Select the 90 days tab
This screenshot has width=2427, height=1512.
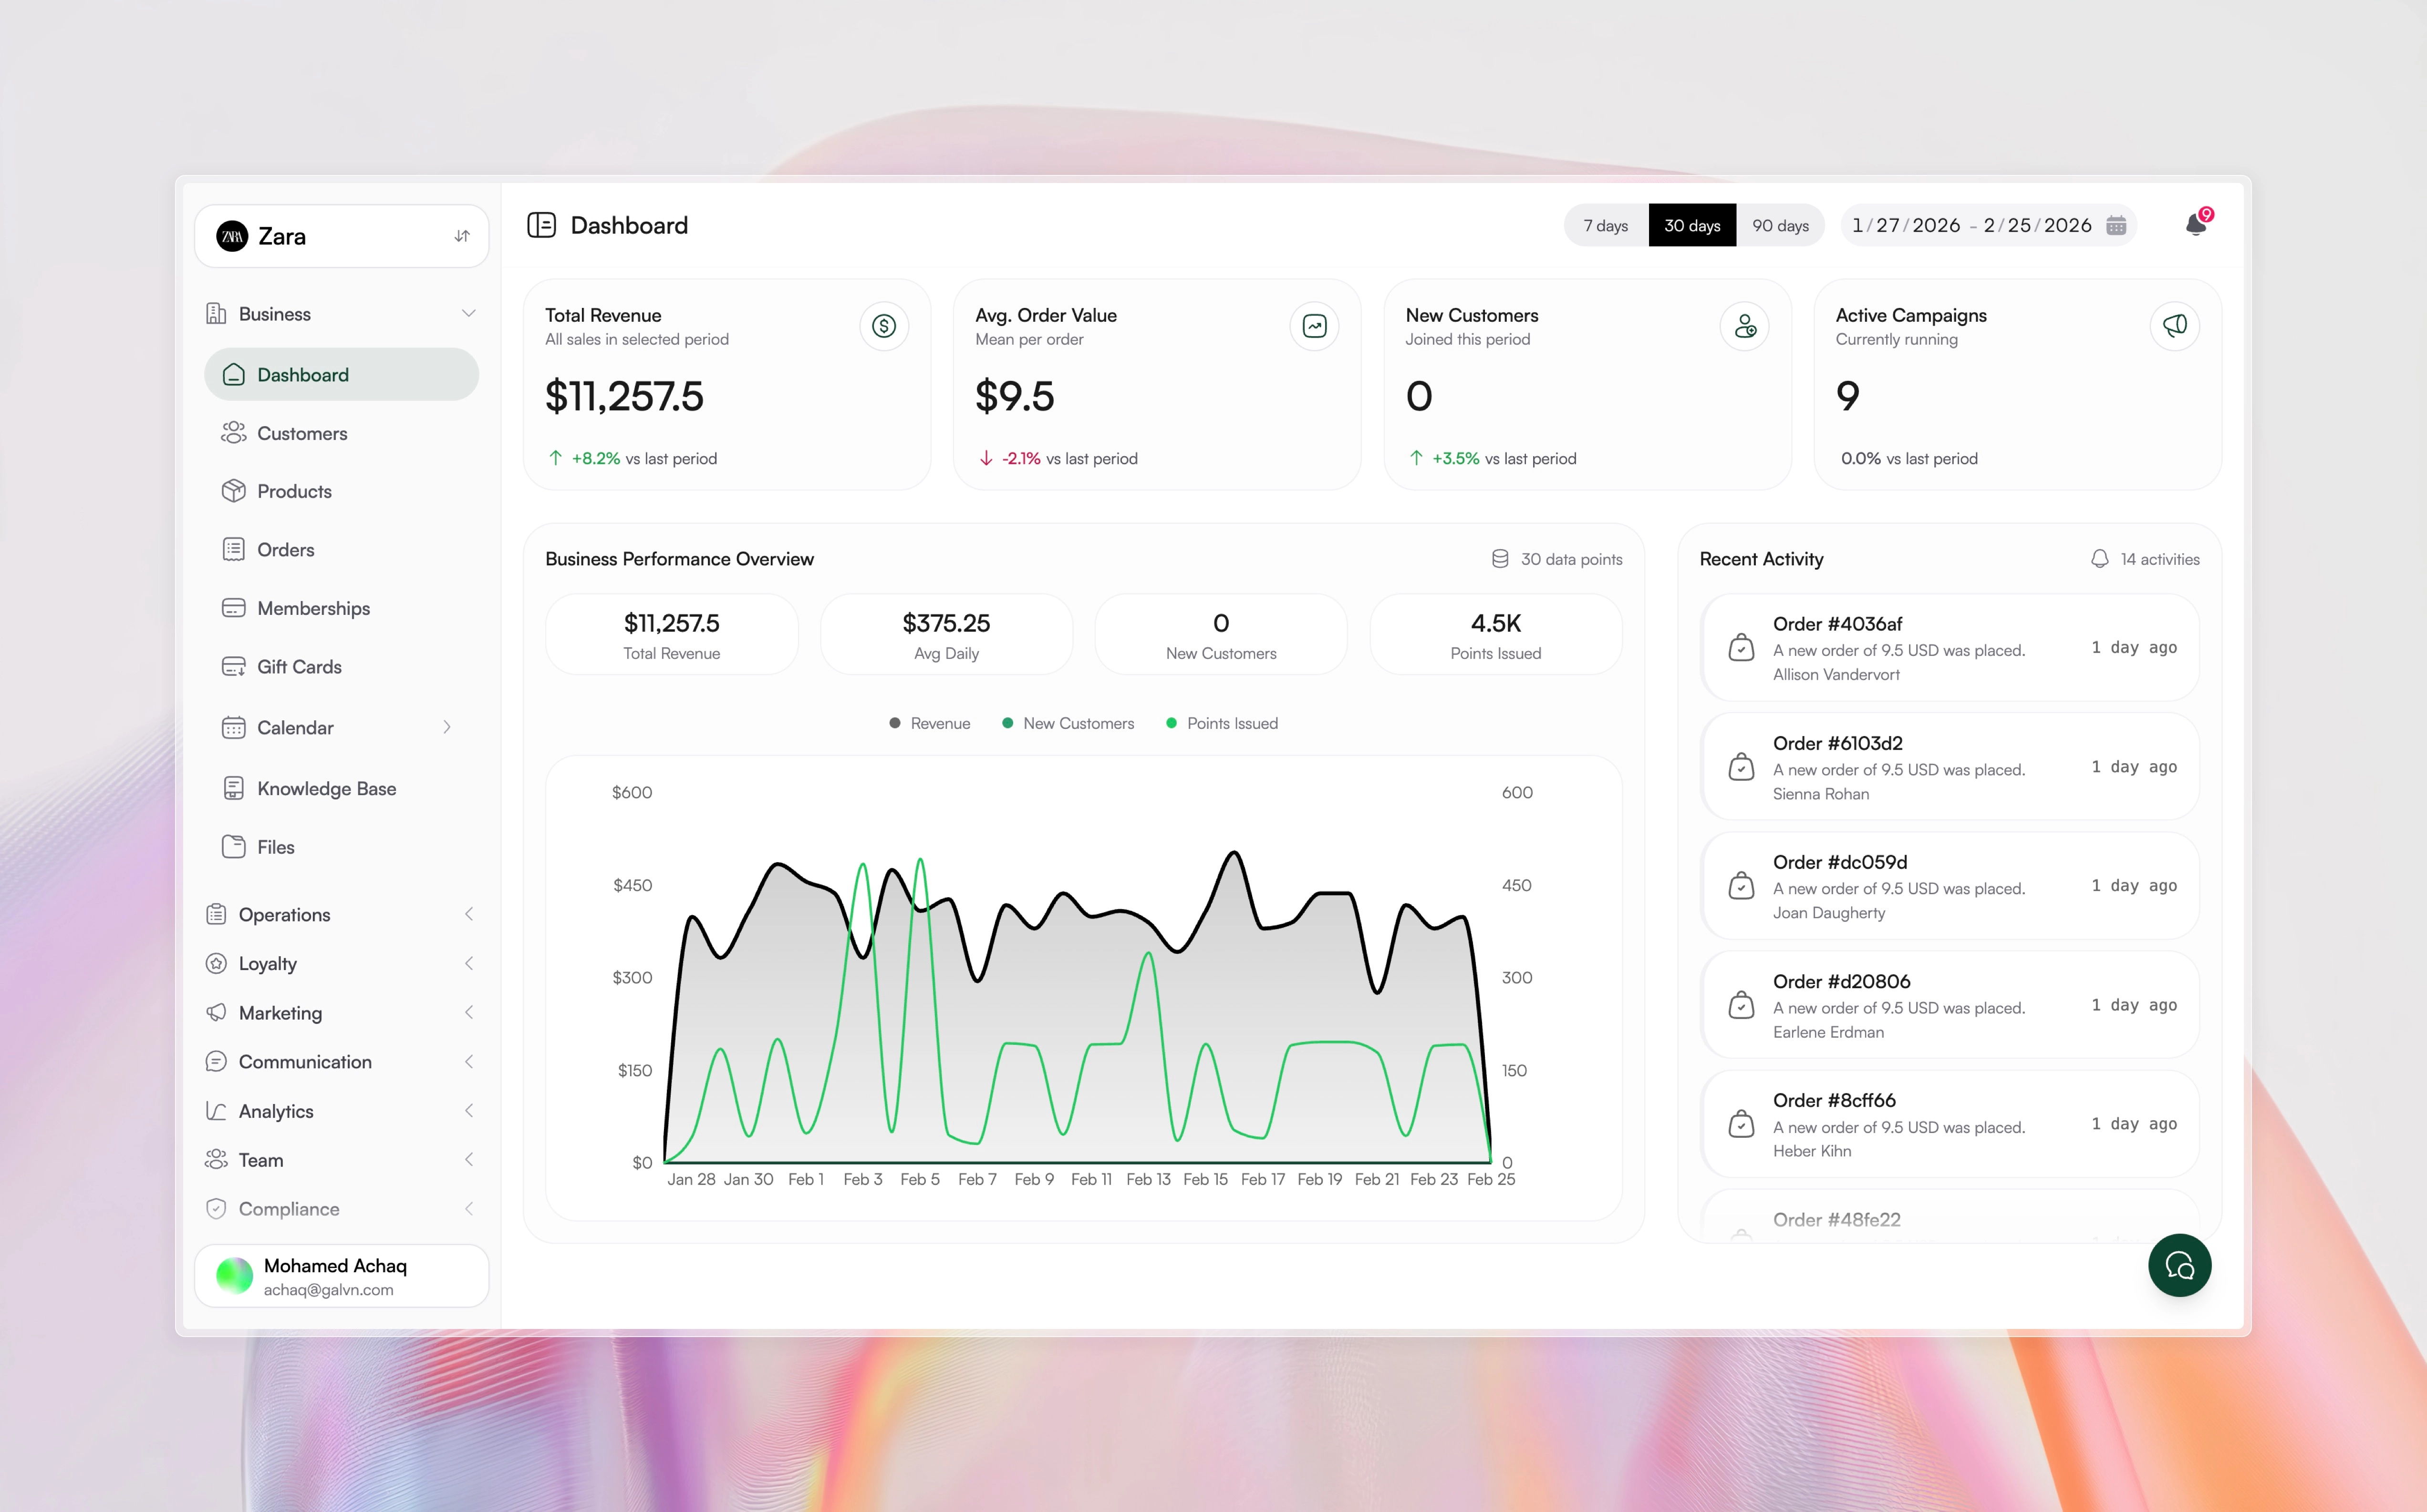pos(1781,225)
